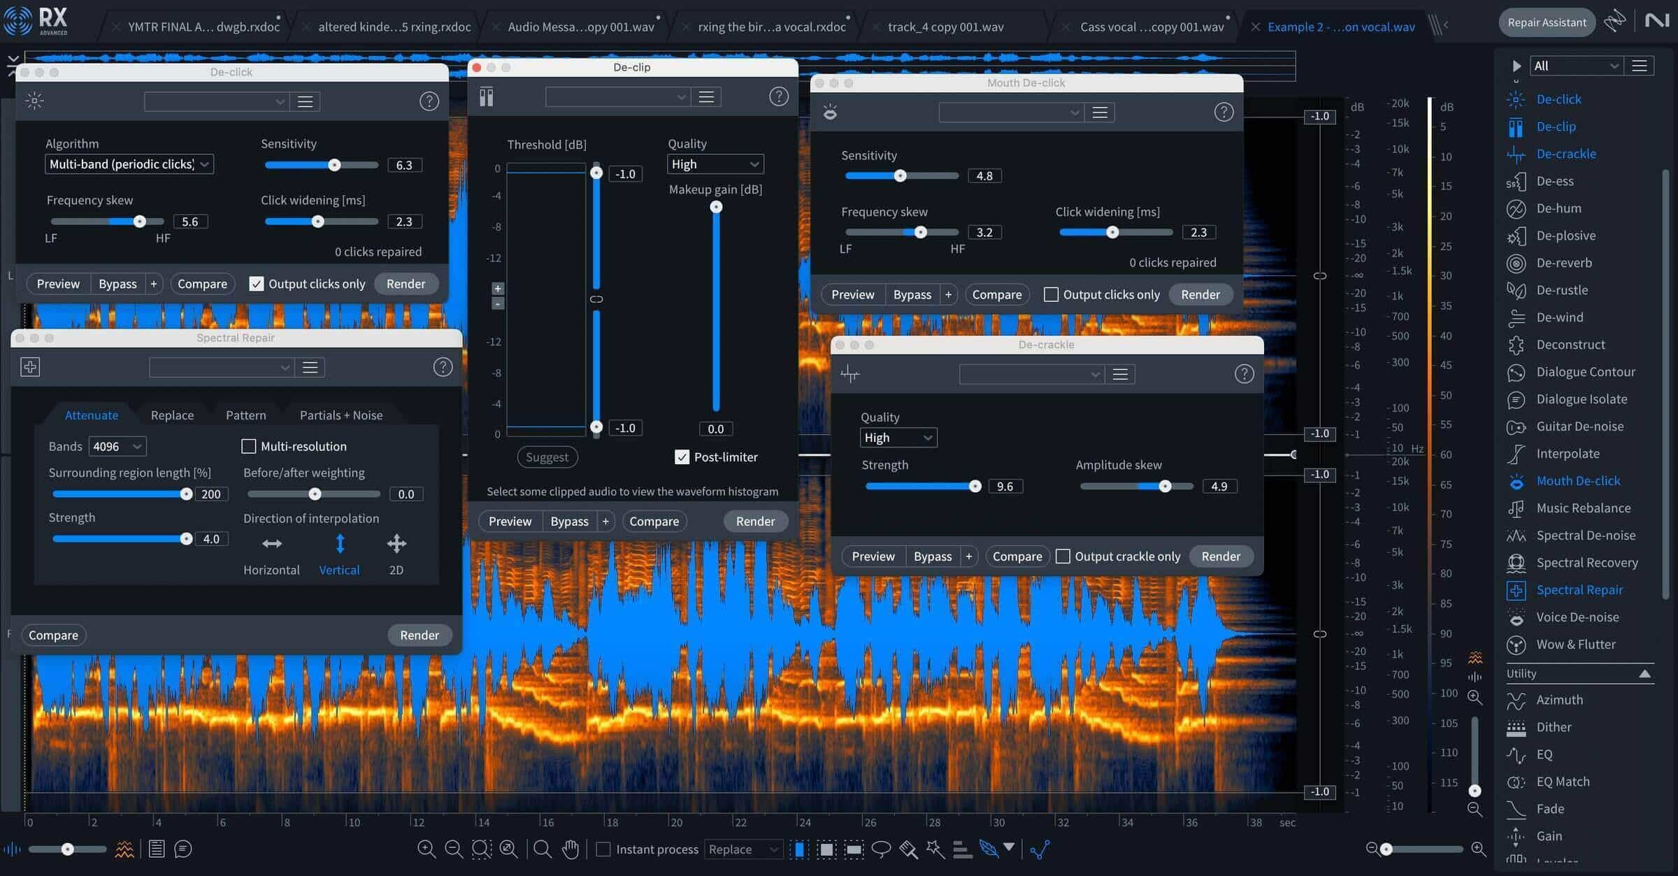Open the All module filter dropdown

(x=1576, y=66)
